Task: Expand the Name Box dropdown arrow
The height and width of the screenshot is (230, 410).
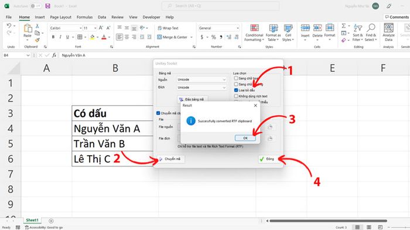Action: (28, 55)
